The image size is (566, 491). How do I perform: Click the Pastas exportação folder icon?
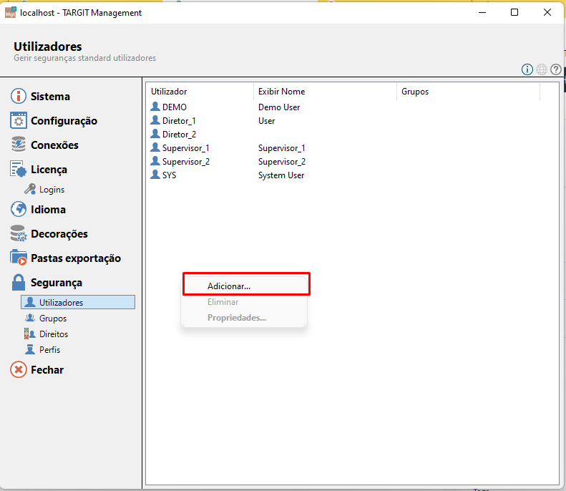pyautogui.click(x=18, y=258)
